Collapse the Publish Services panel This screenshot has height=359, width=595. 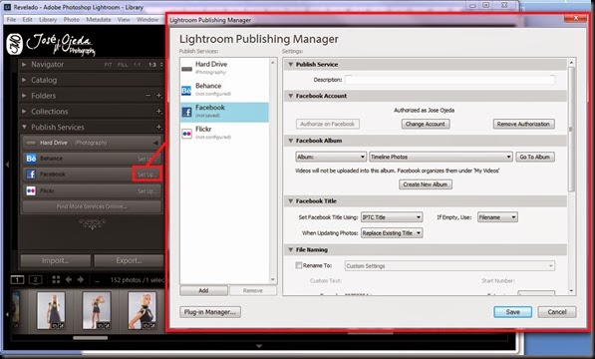pyautogui.click(x=24, y=127)
